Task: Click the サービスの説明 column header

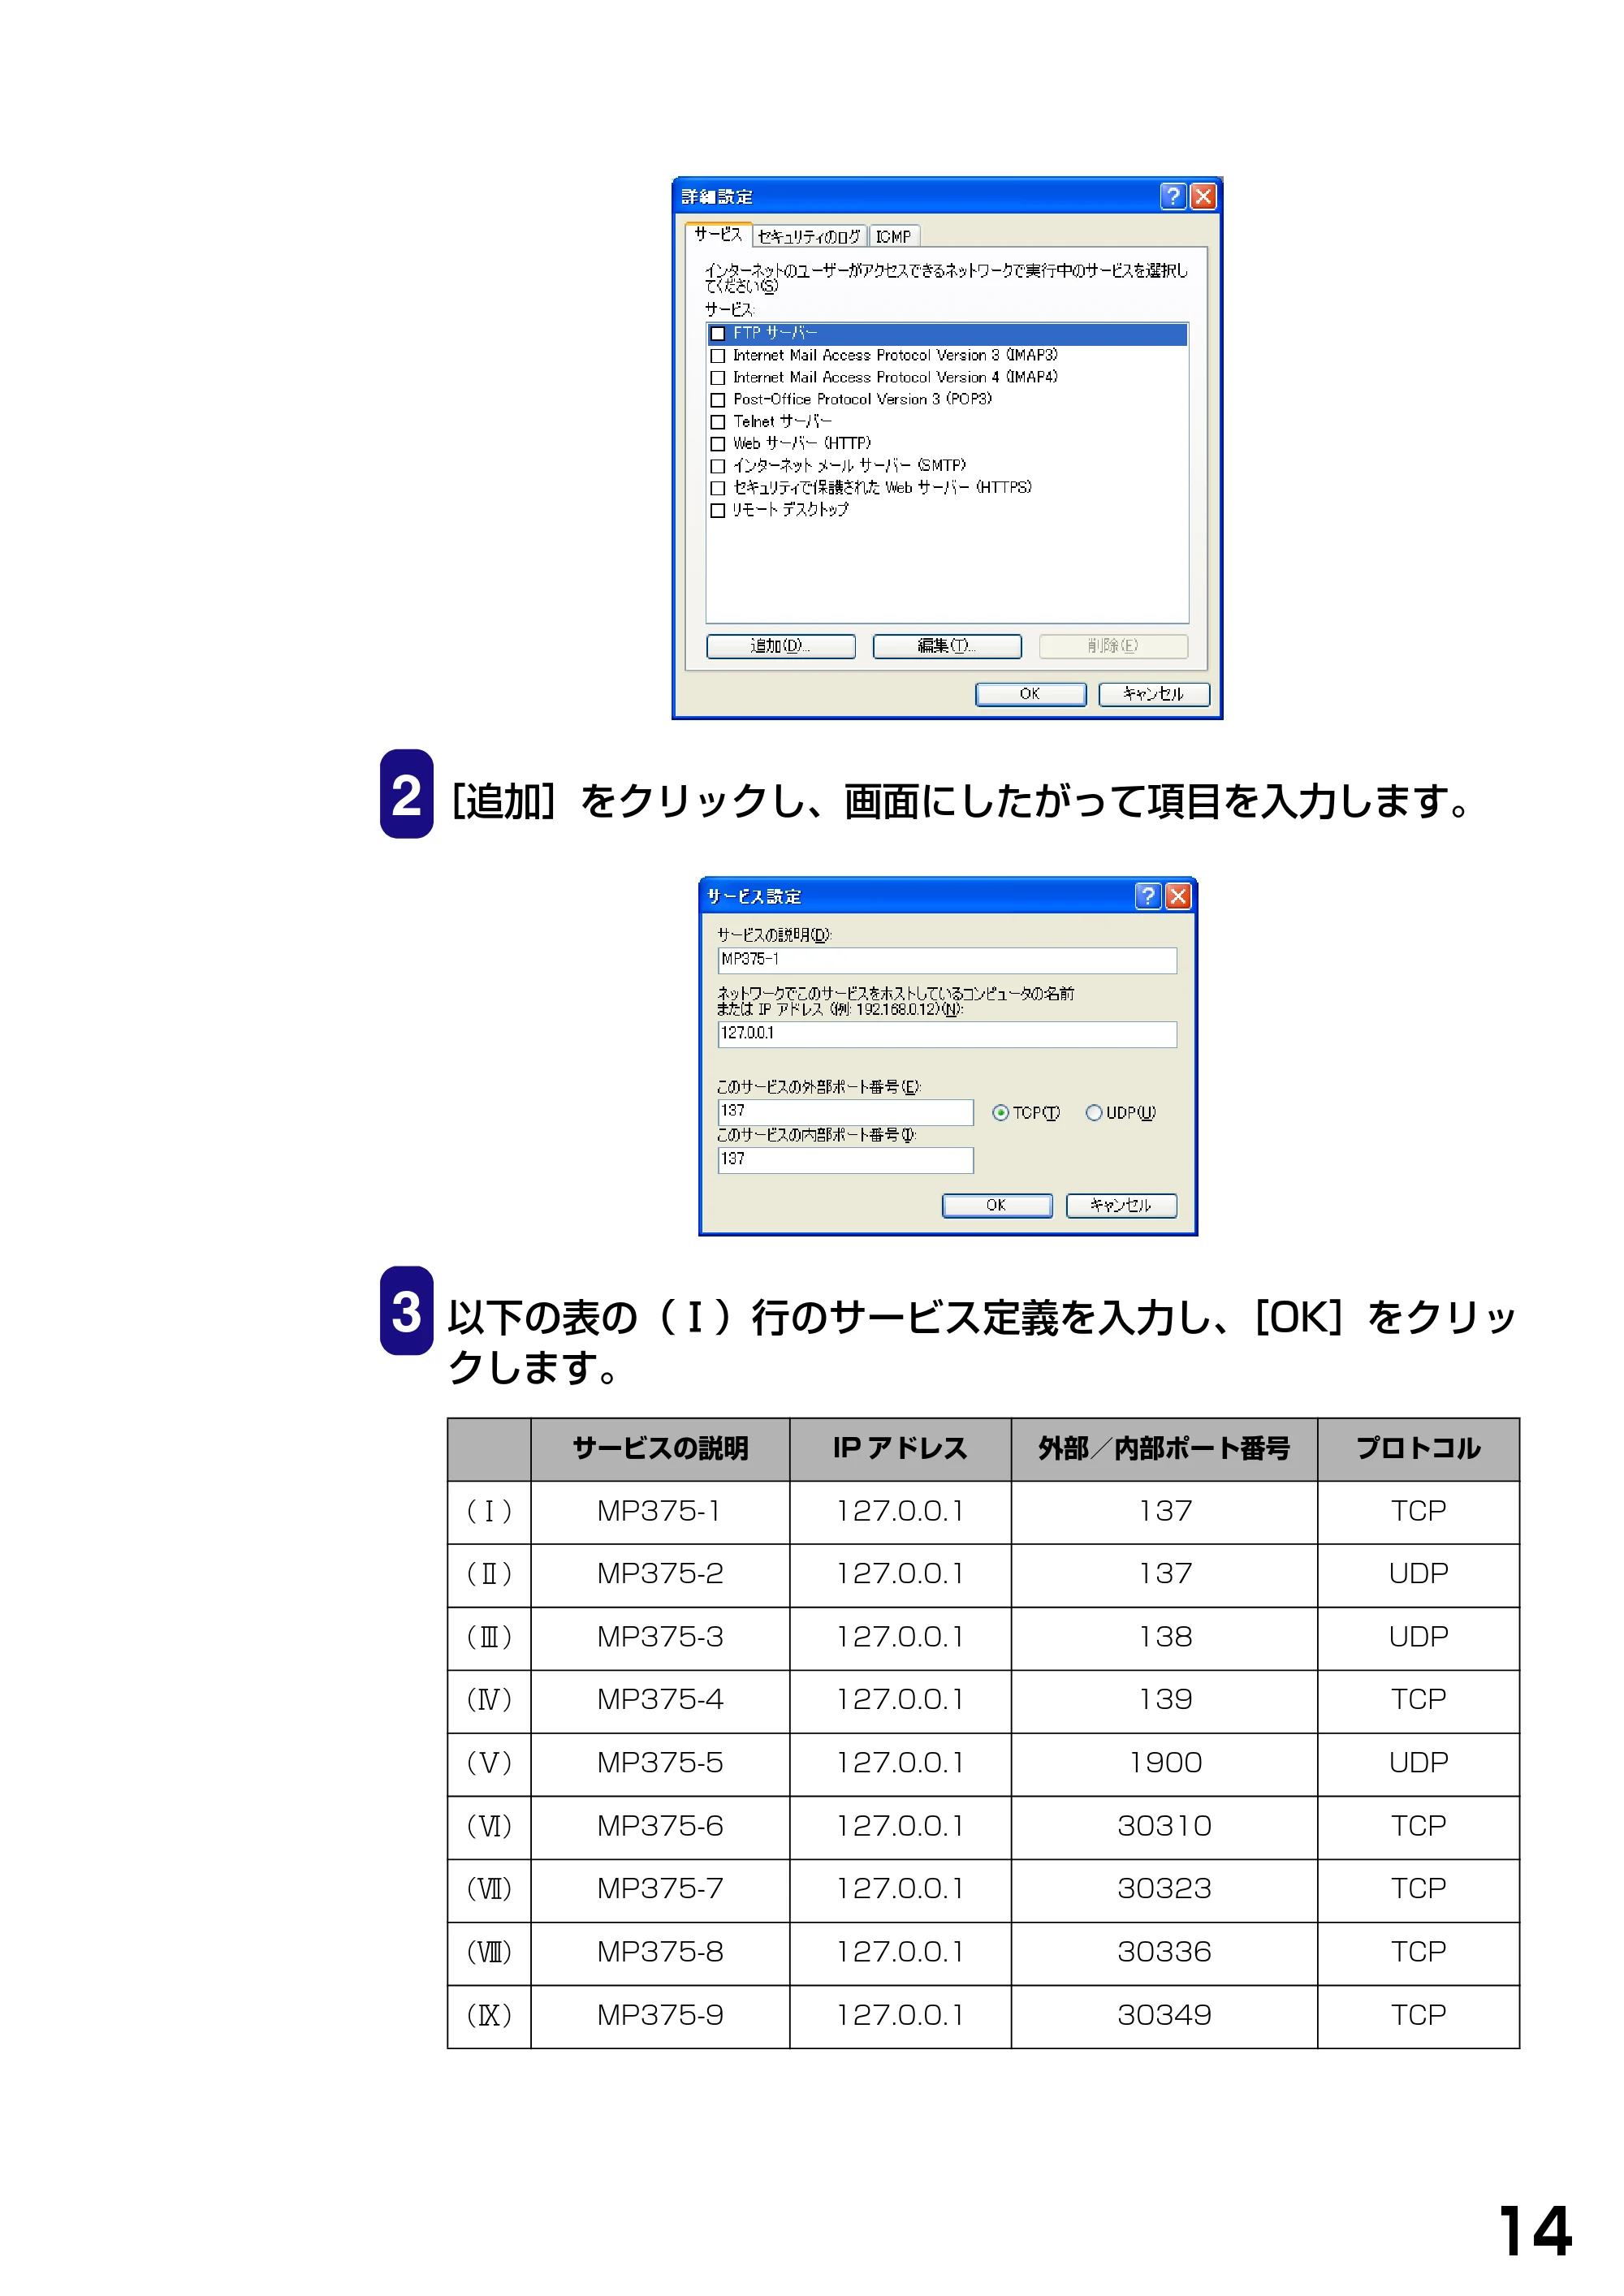Action: [660, 1449]
